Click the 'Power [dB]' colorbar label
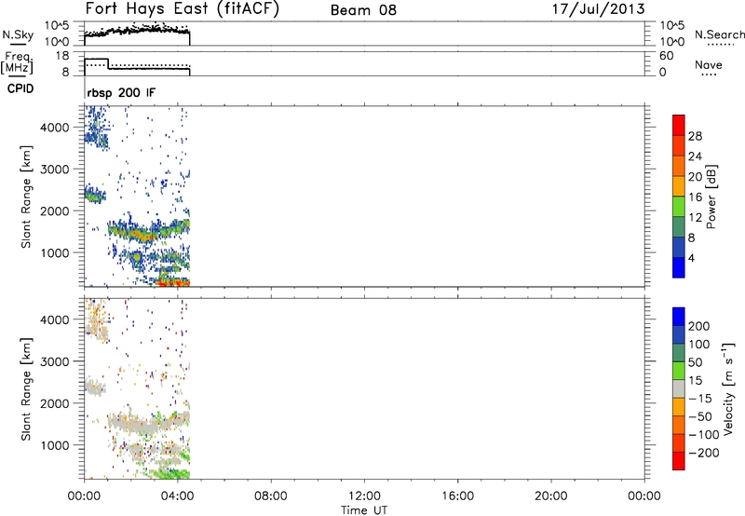The height and width of the screenshot is (516, 745). (x=711, y=197)
